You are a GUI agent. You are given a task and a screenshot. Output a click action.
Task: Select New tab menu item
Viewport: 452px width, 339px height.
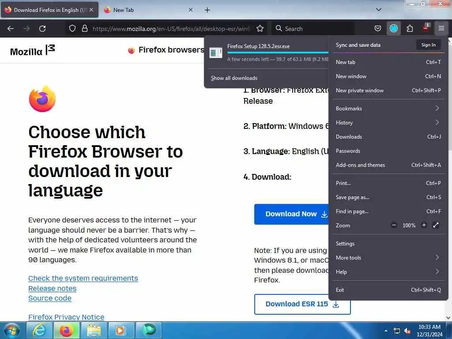click(x=388, y=62)
